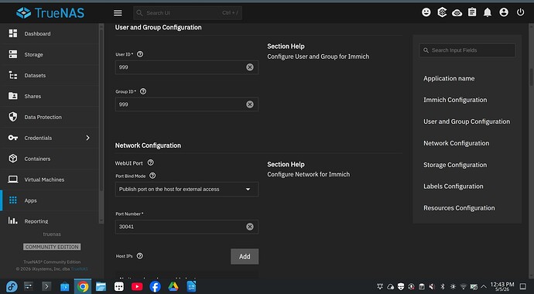The image size is (534, 294).
Task: Click the COMMUNITY EDITION badge
Action: point(52,247)
